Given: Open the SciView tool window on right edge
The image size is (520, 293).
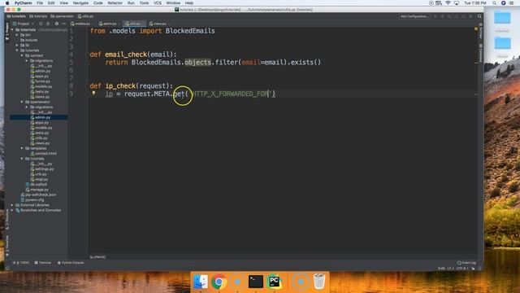Looking at the screenshot, I should coord(480,31).
